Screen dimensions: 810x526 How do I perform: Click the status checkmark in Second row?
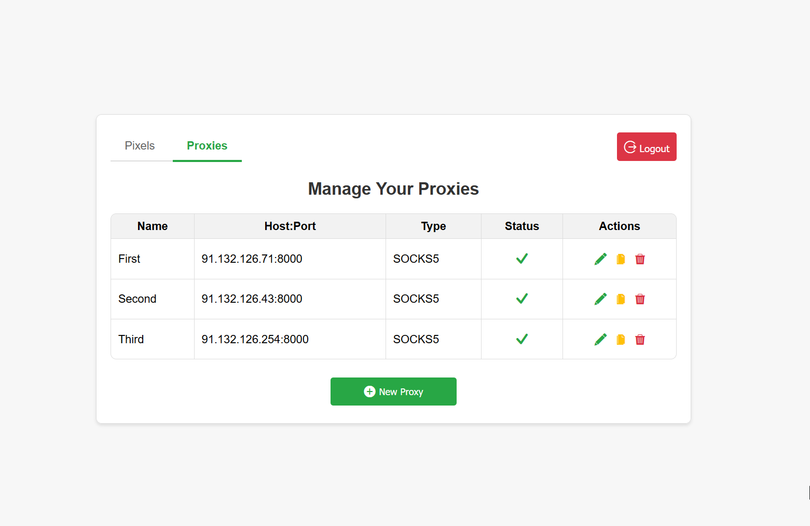coord(522,299)
